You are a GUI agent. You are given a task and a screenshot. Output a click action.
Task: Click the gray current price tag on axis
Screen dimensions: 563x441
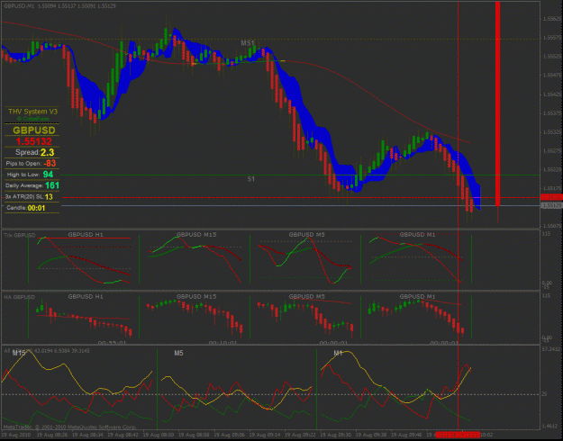[552, 205]
